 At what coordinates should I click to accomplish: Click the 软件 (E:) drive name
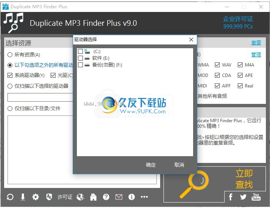coord(101,58)
